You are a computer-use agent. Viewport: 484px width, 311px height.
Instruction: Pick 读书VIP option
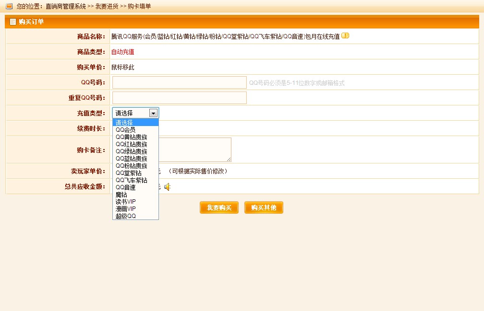pos(135,202)
